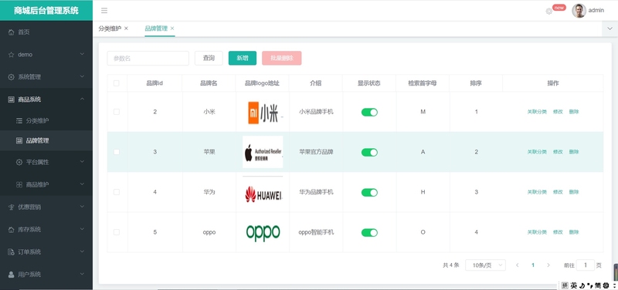Click the 系统管理 gear icon in sidebar
Viewport: 618px width, 290px height.
(x=12, y=77)
